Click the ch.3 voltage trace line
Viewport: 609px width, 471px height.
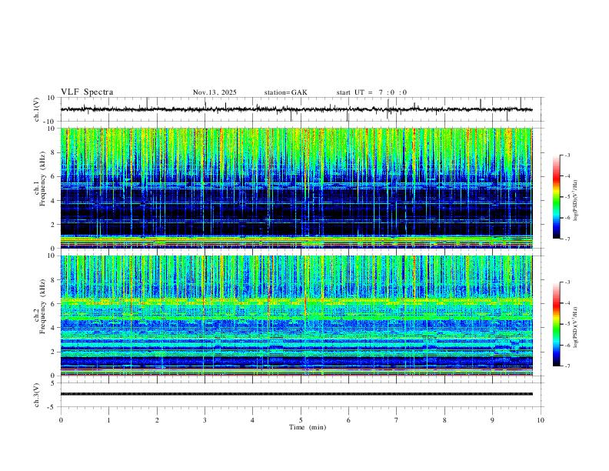pyautogui.click(x=297, y=394)
